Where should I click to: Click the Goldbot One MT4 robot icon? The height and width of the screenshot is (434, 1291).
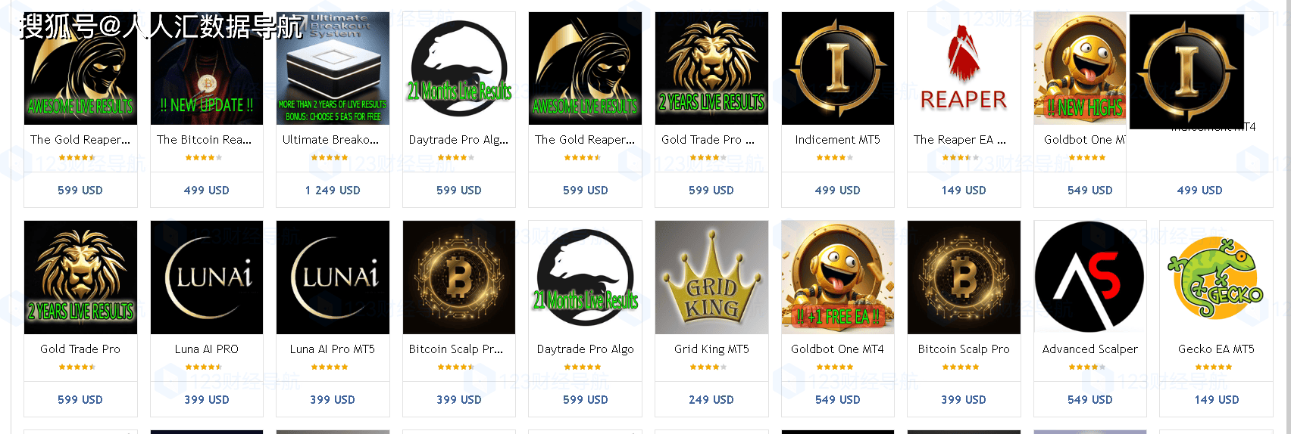838,277
